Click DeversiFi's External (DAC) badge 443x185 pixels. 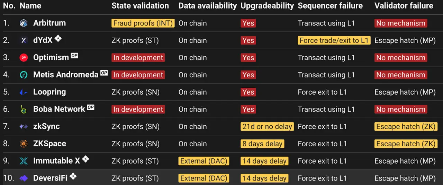coord(204,178)
